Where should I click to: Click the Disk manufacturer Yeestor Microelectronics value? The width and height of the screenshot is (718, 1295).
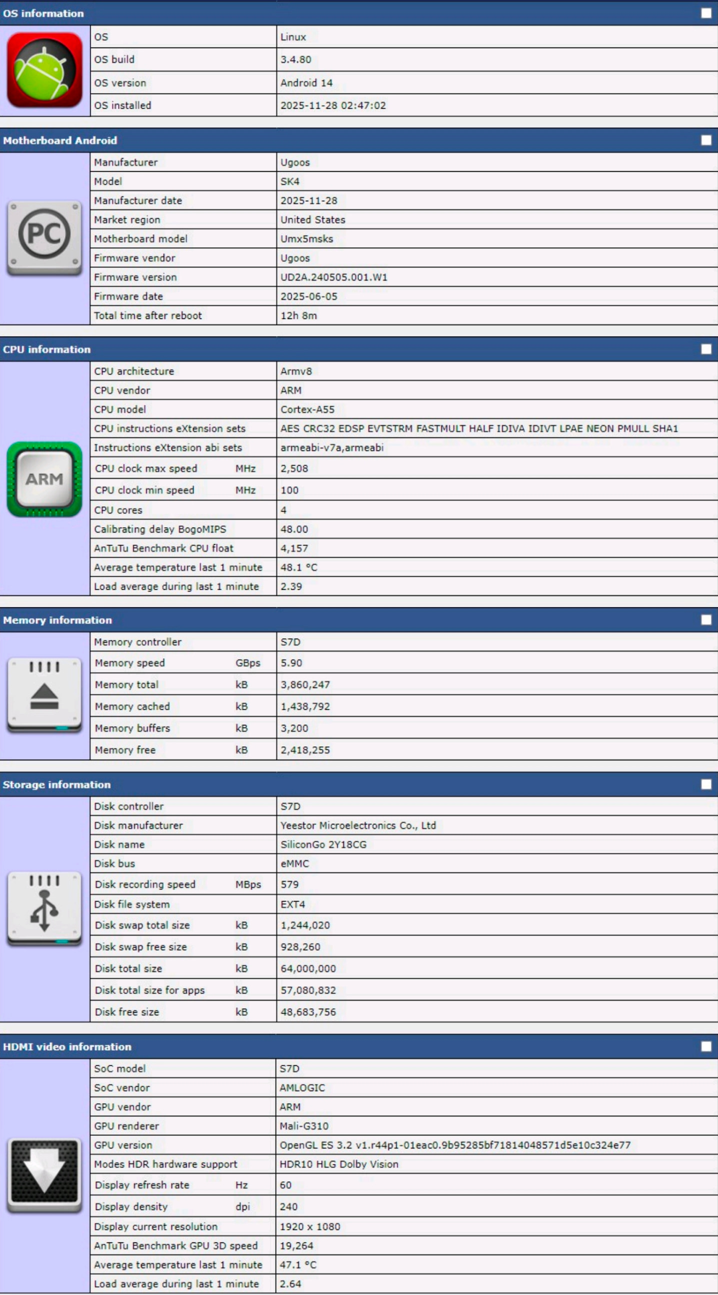(358, 825)
